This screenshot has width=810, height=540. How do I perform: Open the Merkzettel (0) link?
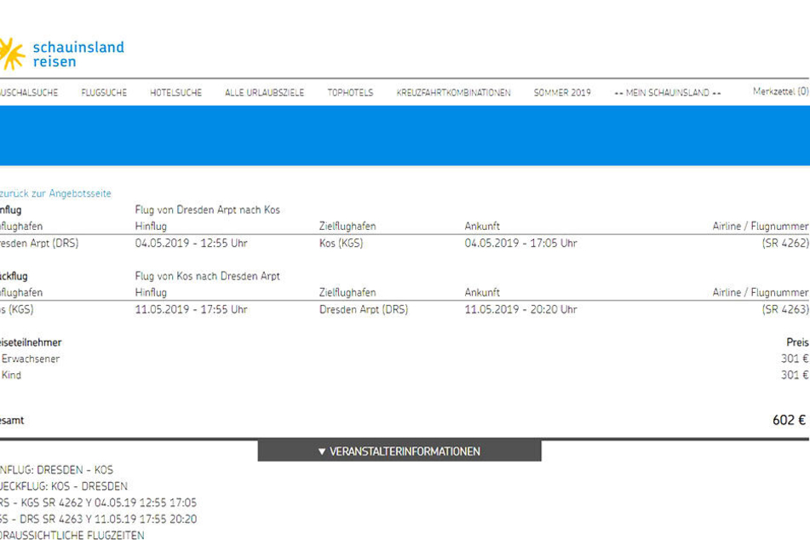[780, 91]
